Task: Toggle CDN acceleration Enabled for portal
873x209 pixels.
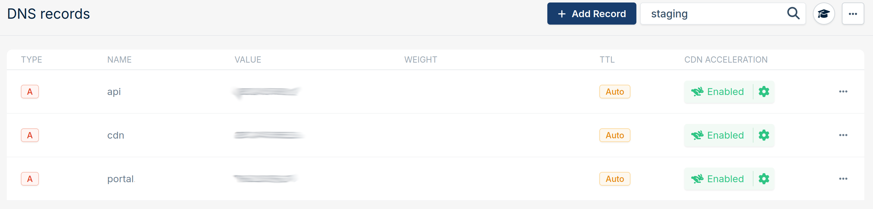Action: point(718,179)
